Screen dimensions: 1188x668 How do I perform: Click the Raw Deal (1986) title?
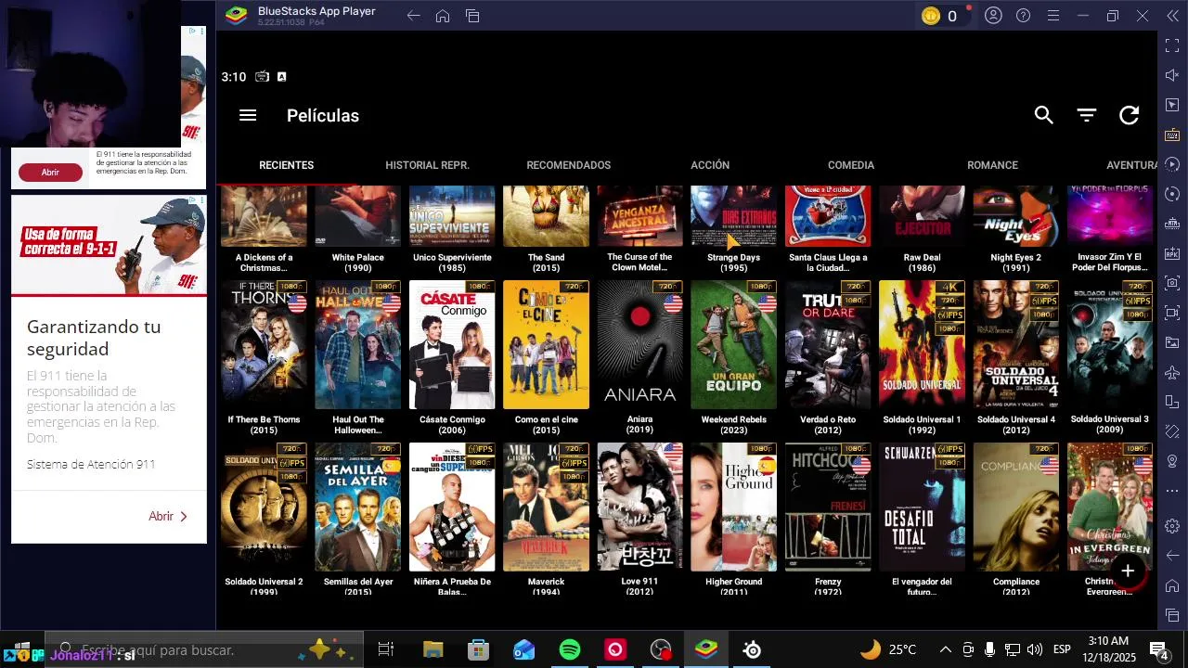(922, 263)
